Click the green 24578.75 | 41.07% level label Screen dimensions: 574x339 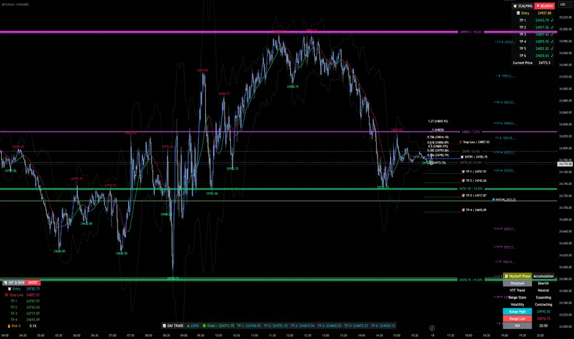[471, 280]
